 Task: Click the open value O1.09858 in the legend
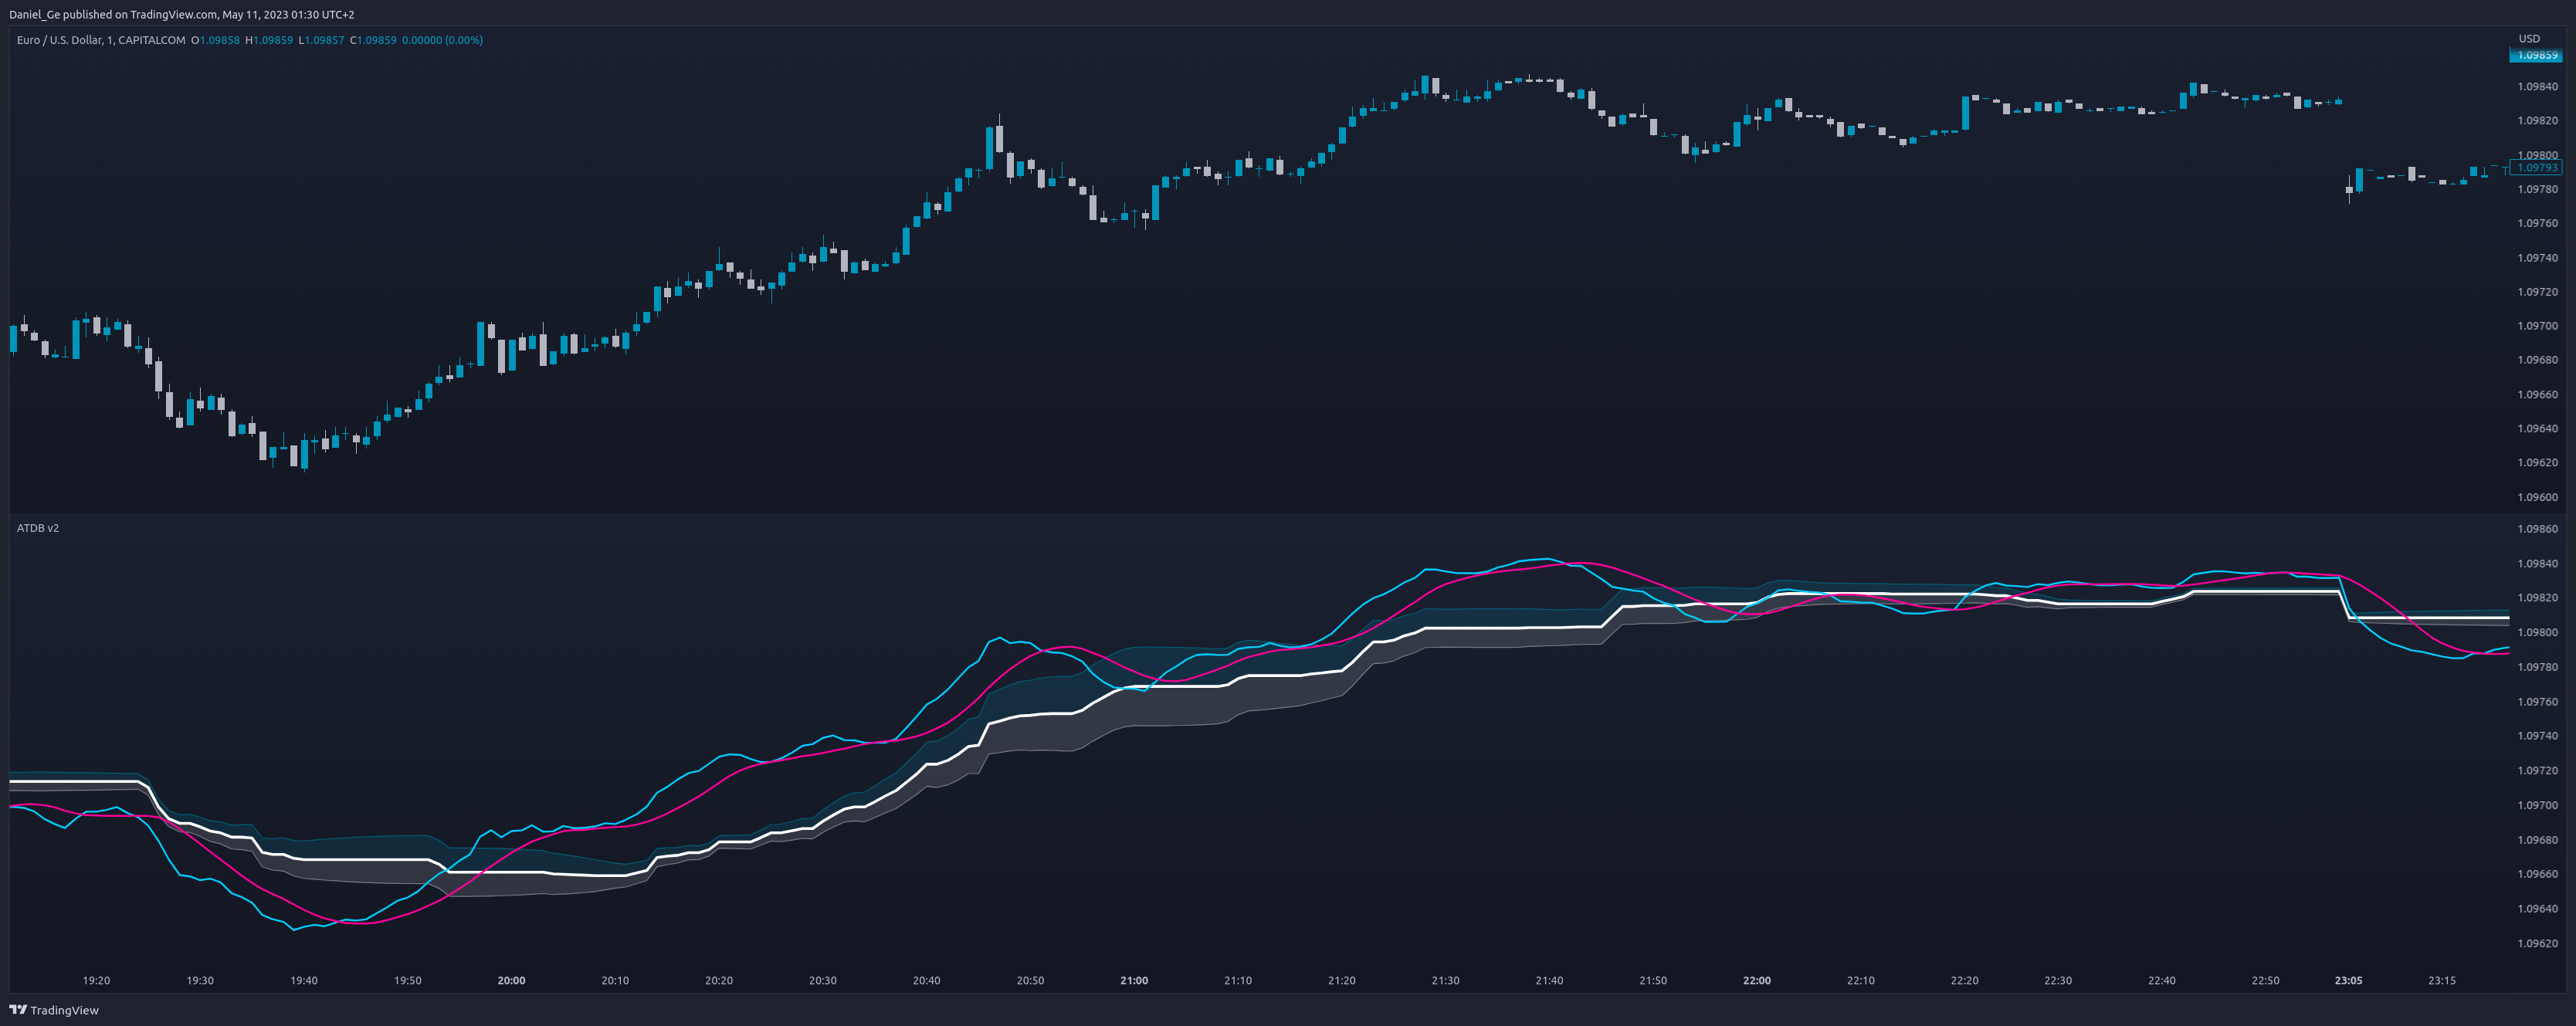(x=215, y=40)
